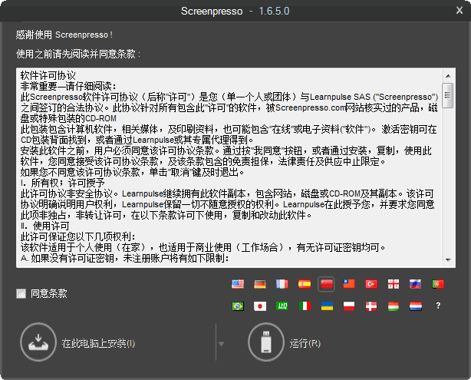Click the 感谢使用 Screenpresso greeting text
The height and width of the screenshot is (380, 471).
[x=64, y=35]
